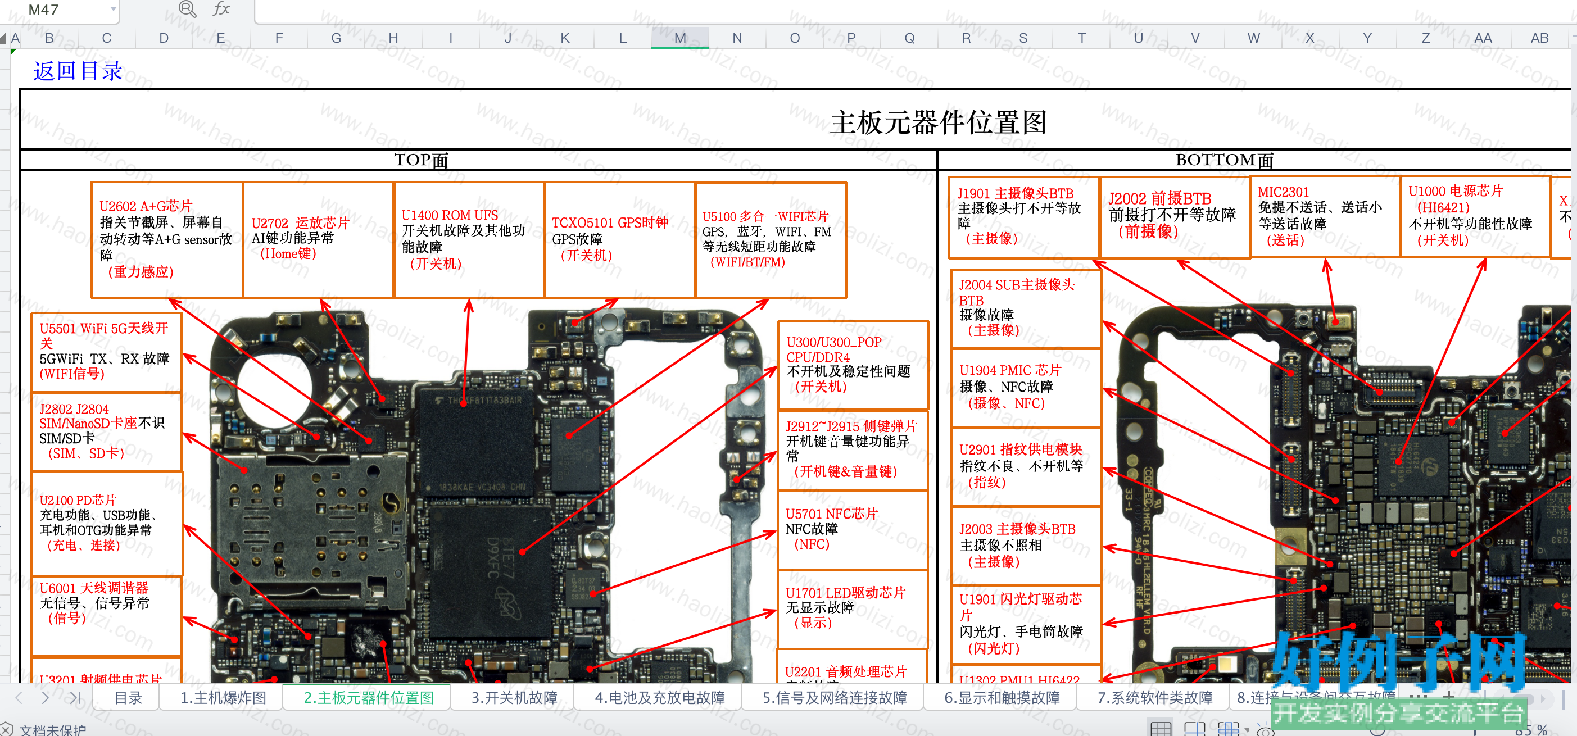Select the 6.显示和触摸故障 sheet tab
Viewport: 1577px width, 736px height.
point(1002,697)
